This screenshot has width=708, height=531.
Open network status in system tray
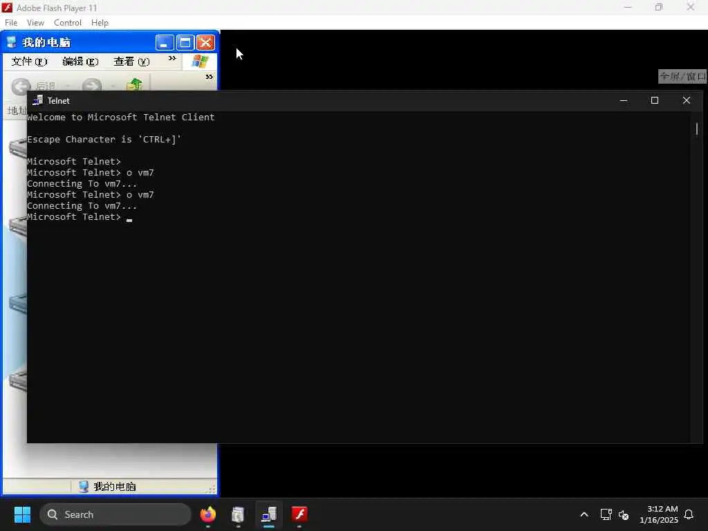[x=606, y=514]
